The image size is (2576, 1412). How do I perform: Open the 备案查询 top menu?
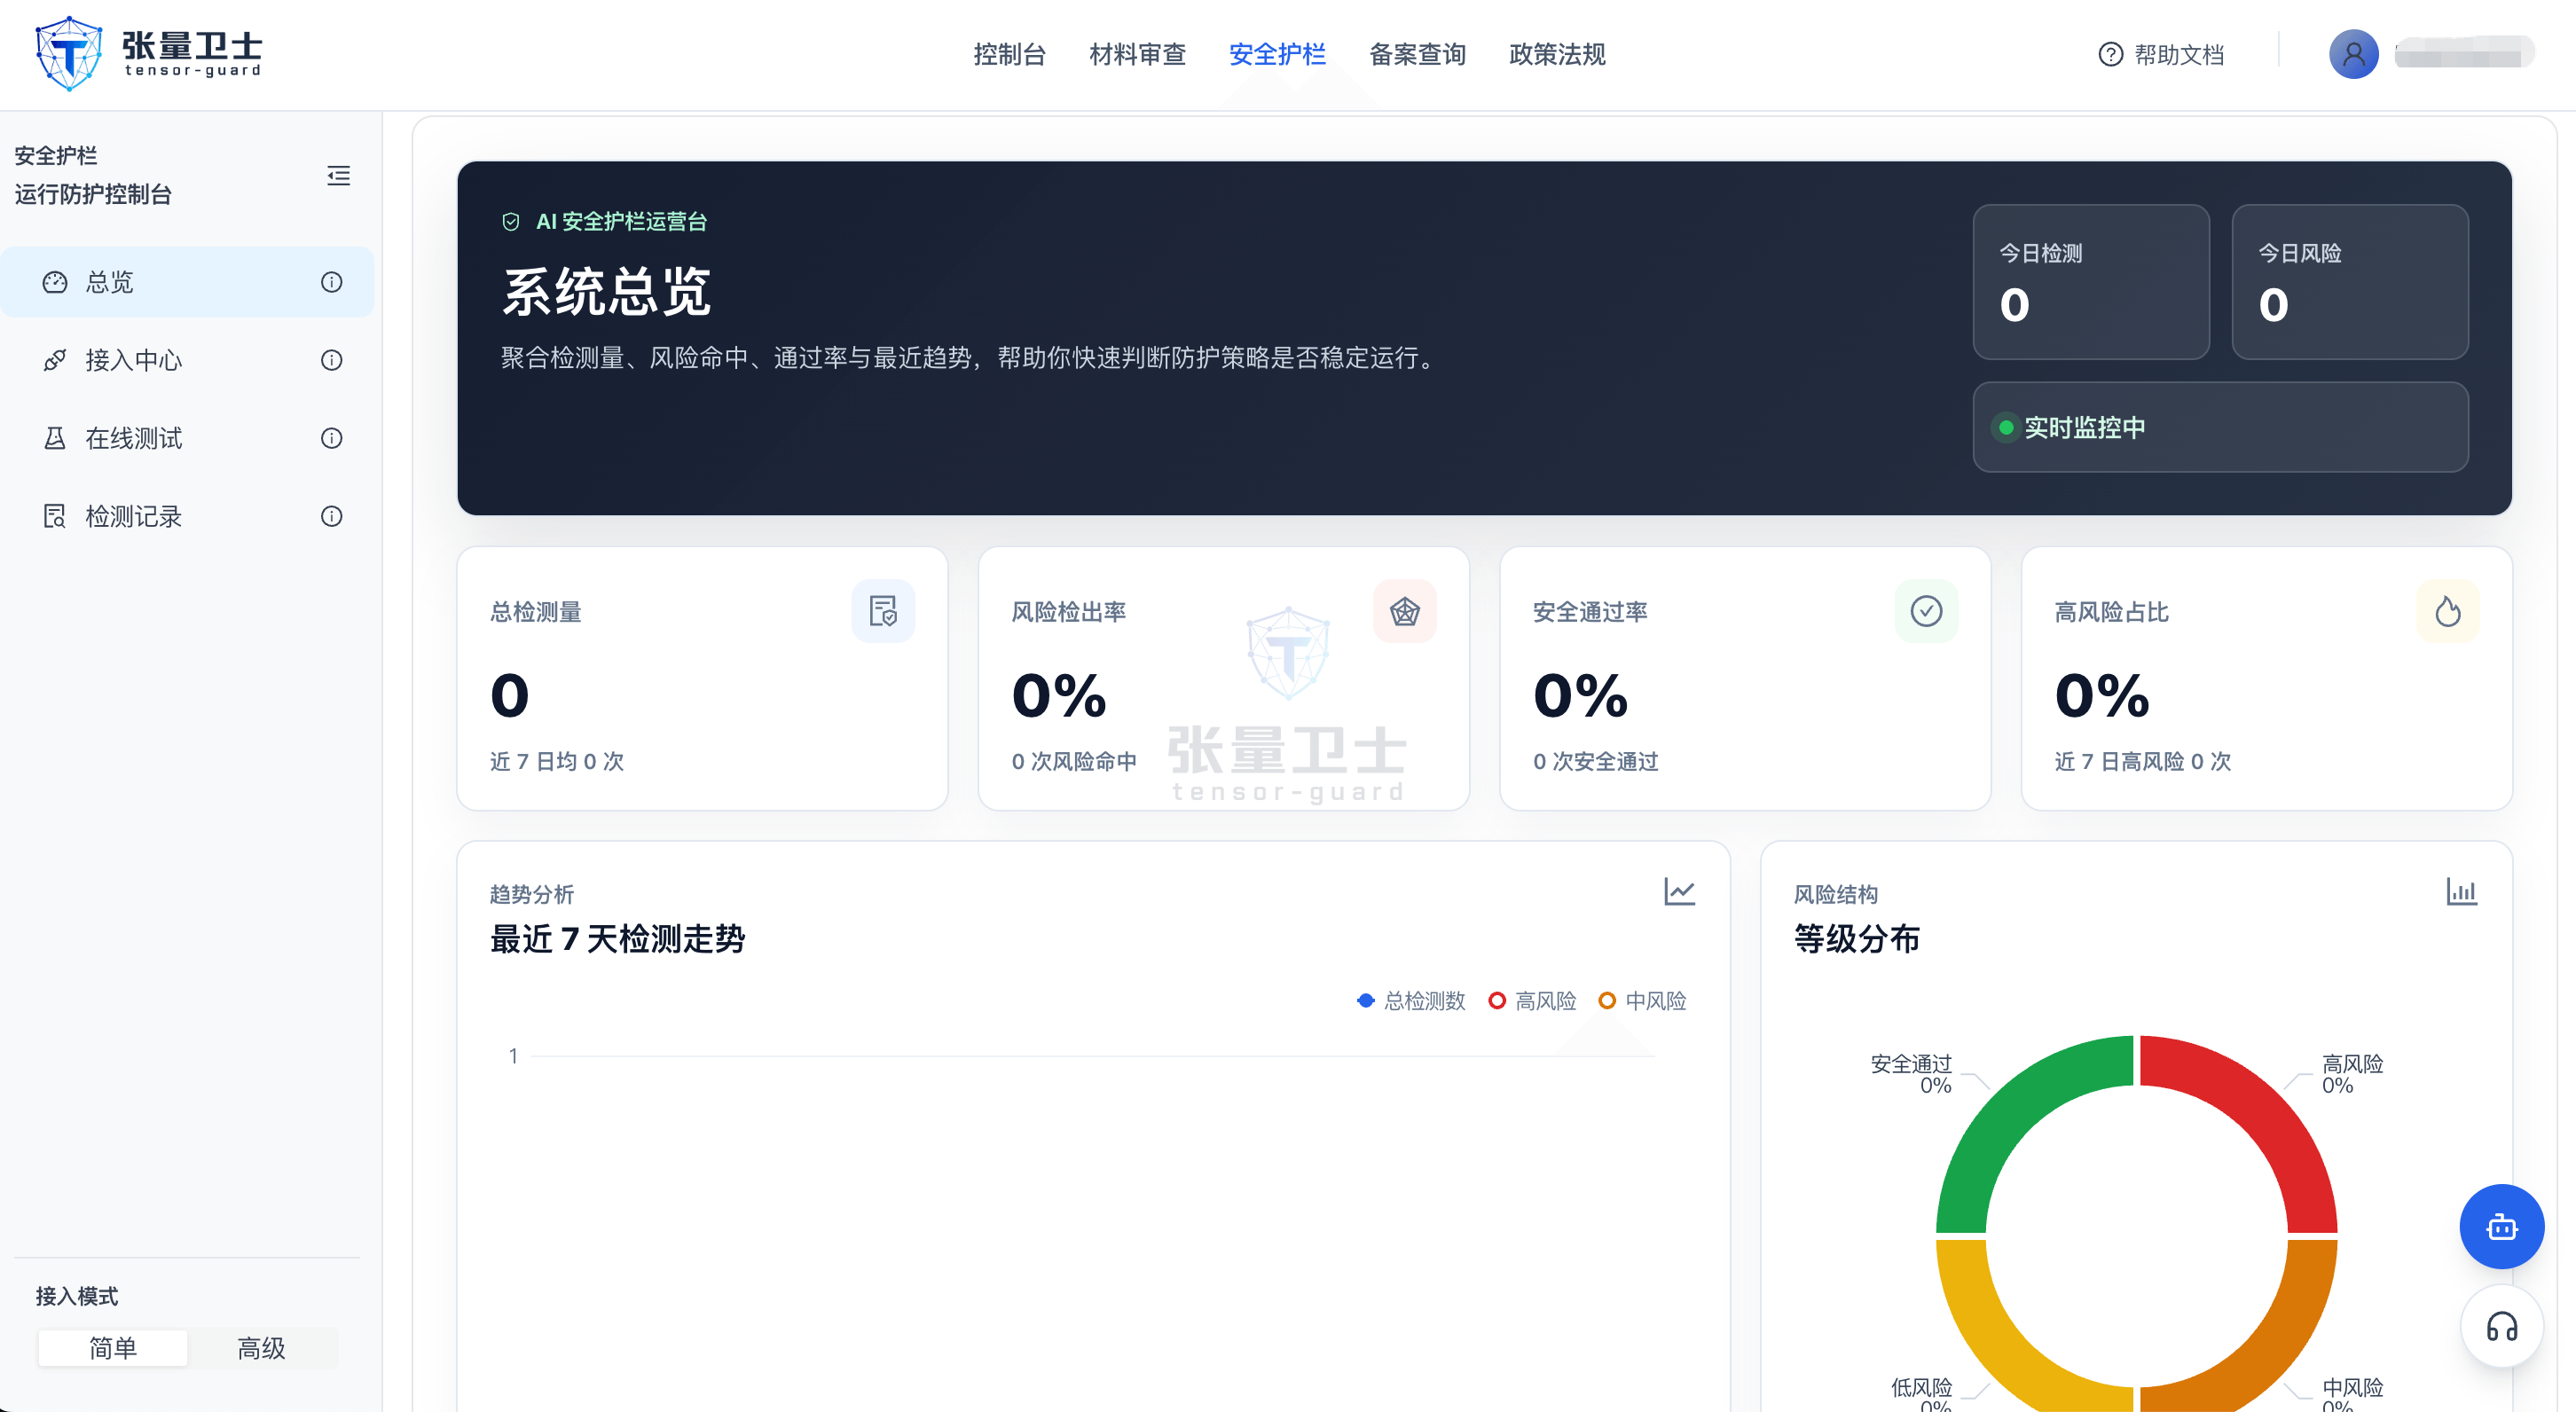click(1417, 54)
